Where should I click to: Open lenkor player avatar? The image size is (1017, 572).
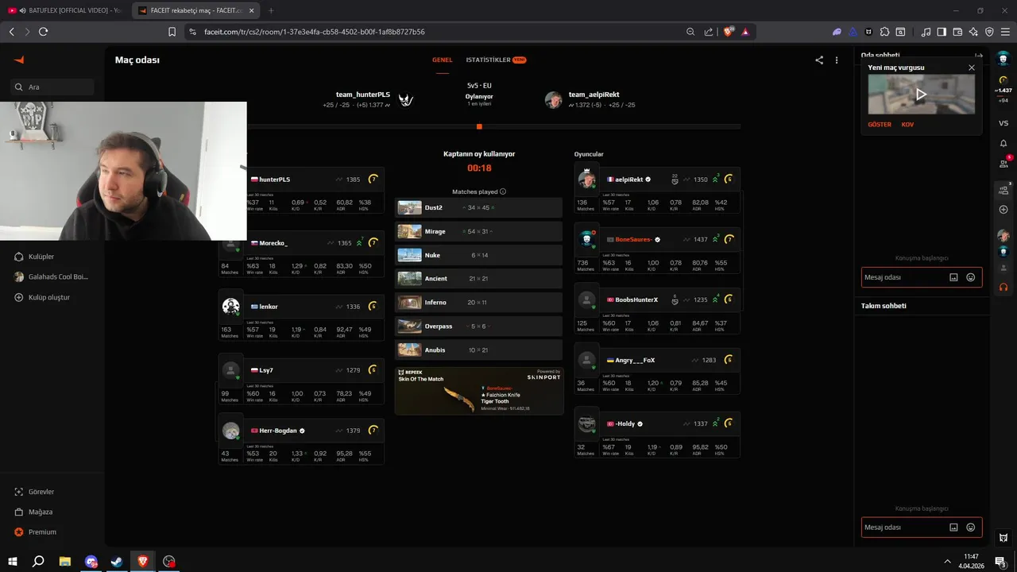pyautogui.click(x=231, y=307)
